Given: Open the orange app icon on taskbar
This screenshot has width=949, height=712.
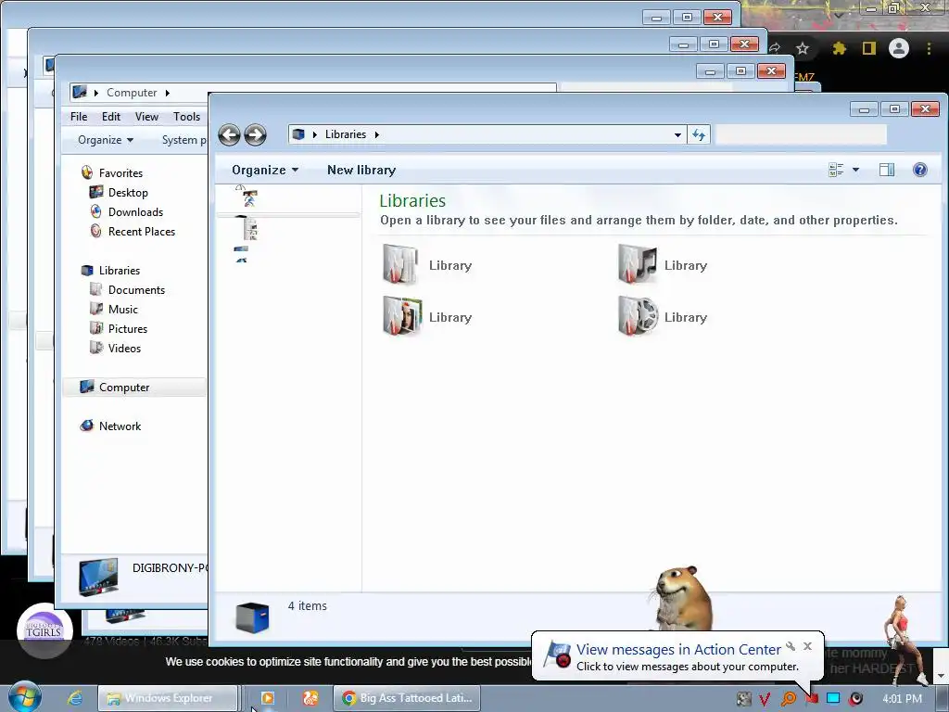Looking at the screenshot, I should pos(310,698).
